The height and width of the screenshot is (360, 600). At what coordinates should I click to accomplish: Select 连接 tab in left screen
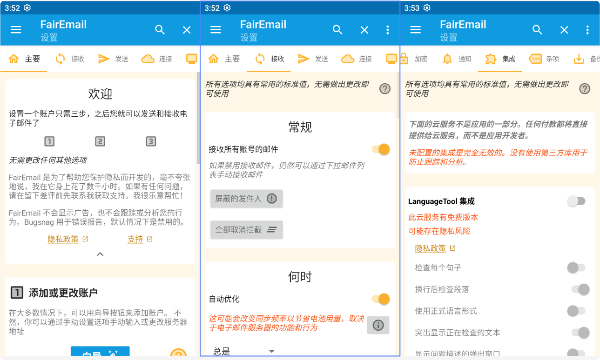coord(157,59)
